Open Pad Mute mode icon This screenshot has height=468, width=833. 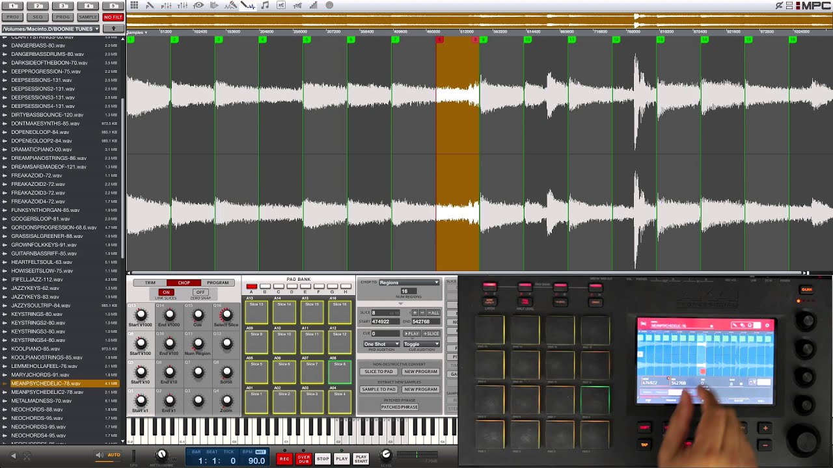281,5
